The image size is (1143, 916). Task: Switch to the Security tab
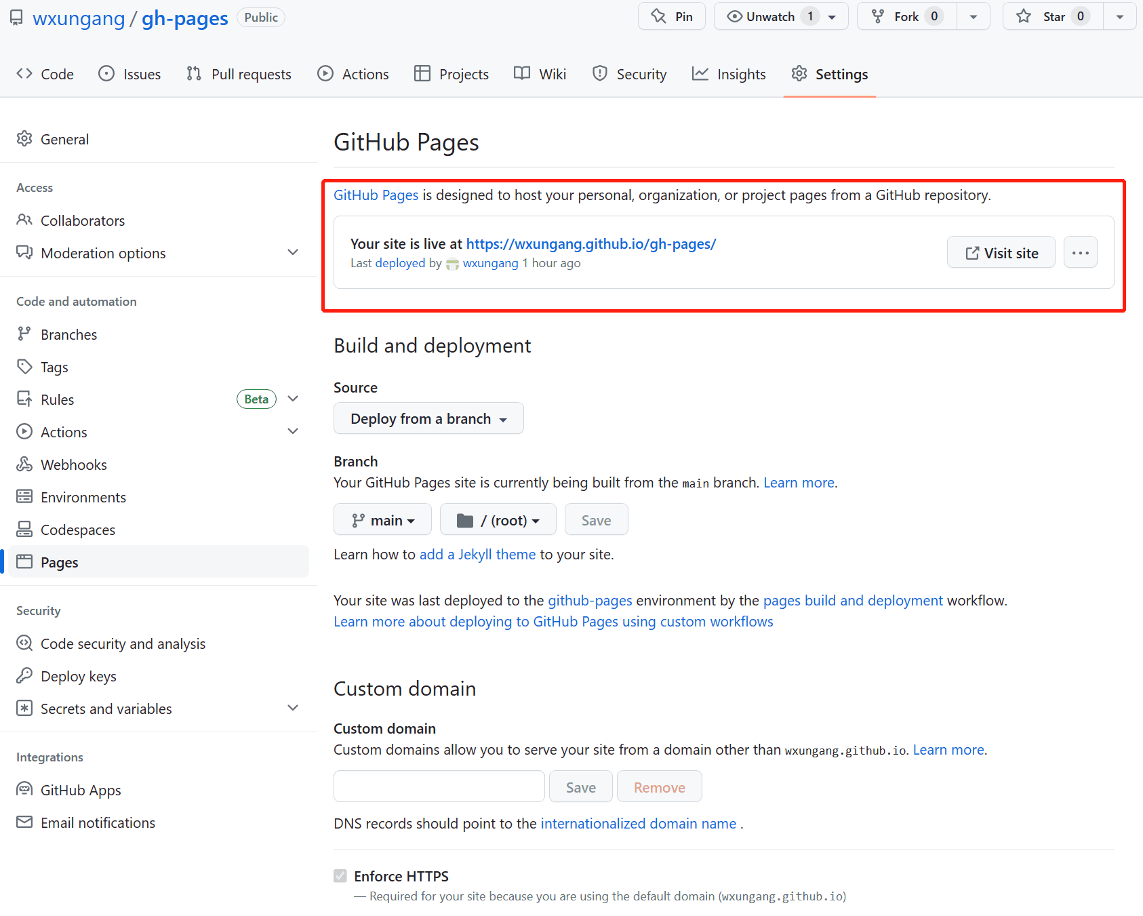coord(630,74)
